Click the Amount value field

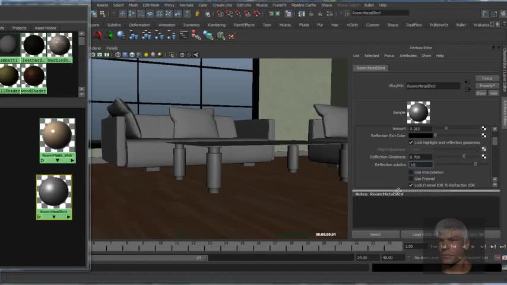coord(420,129)
